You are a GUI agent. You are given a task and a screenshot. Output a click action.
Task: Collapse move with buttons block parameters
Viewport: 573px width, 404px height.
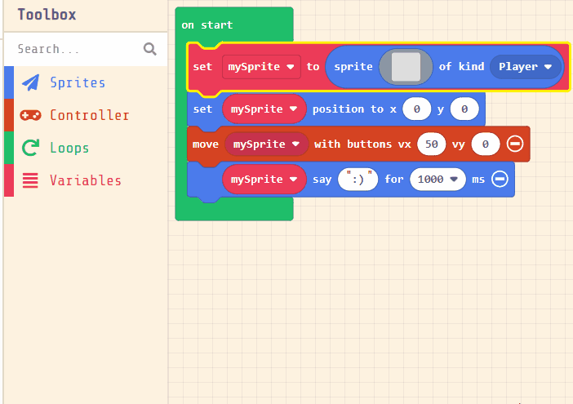click(x=515, y=144)
